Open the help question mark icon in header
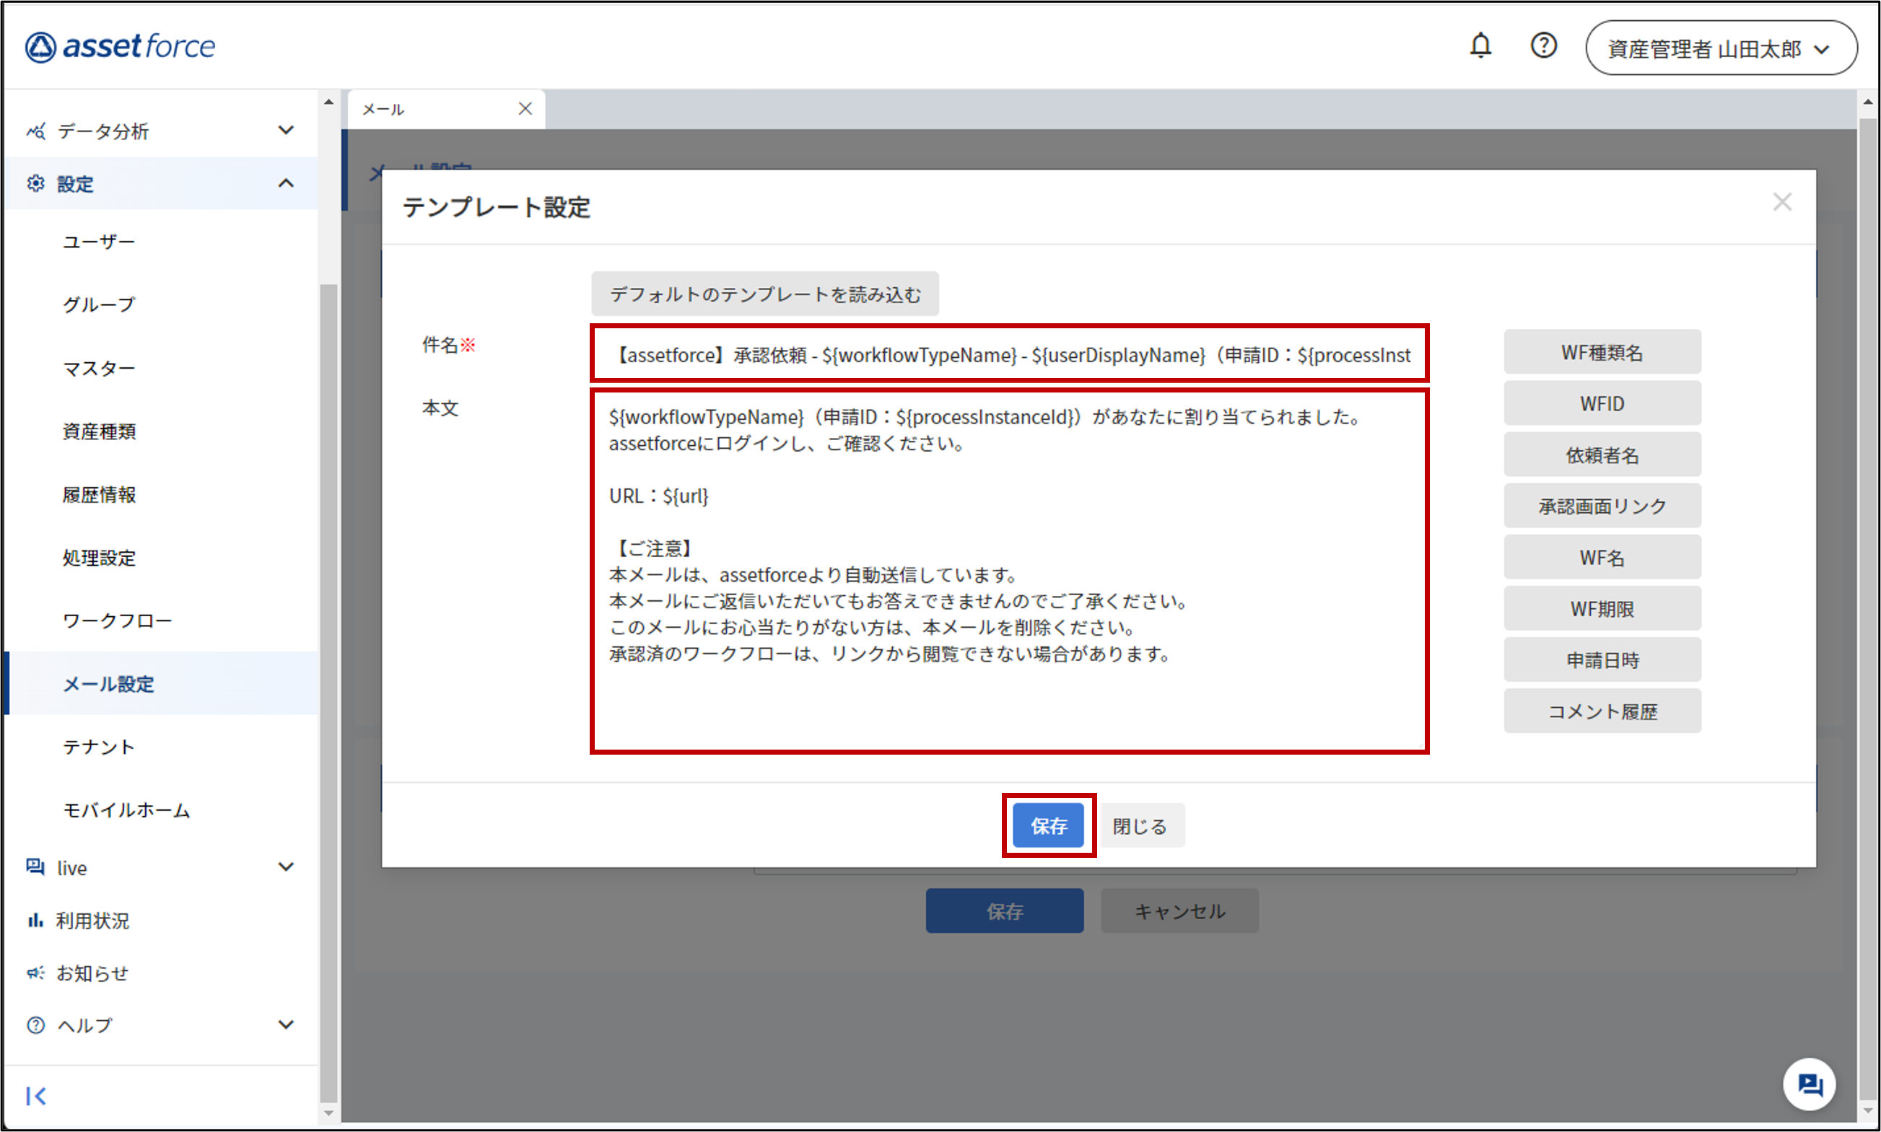This screenshot has height=1132, width=1881. (1543, 45)
